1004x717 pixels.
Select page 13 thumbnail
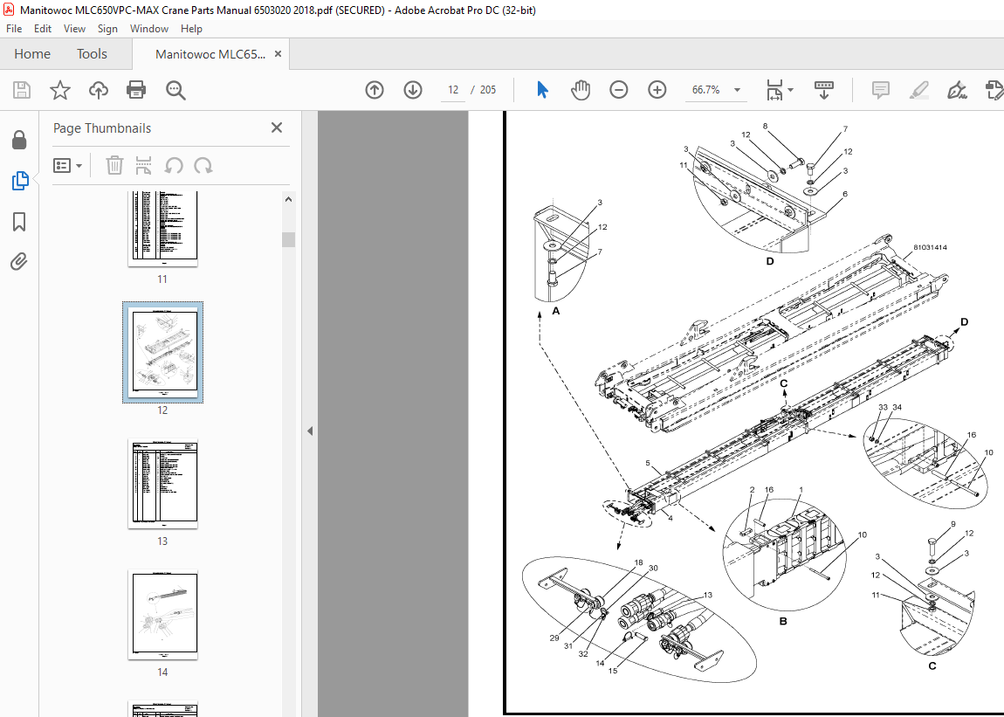162,484
